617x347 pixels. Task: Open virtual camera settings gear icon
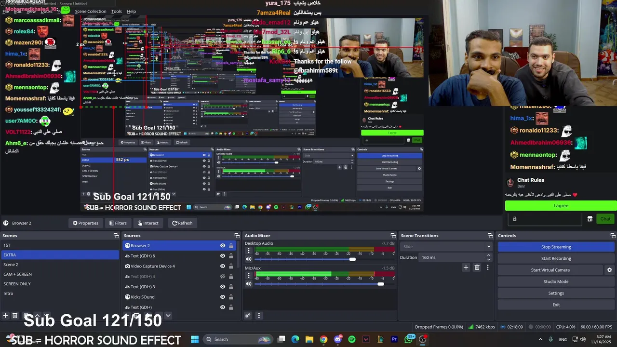(609, 270)
